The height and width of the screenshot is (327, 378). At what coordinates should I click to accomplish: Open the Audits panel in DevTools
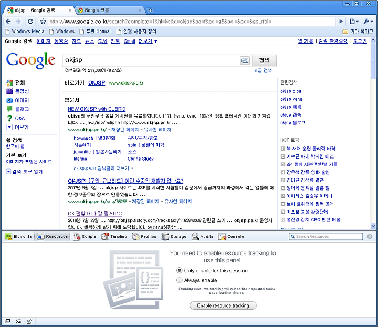[203, 236]
